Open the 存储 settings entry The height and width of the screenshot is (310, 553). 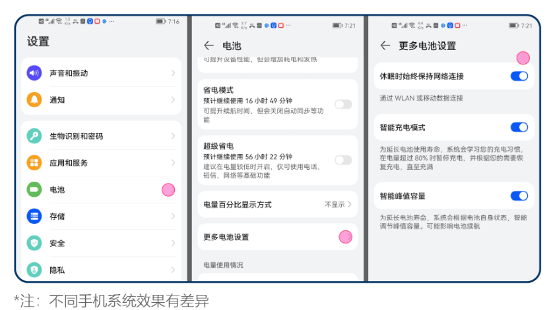(x=99, y=217)
